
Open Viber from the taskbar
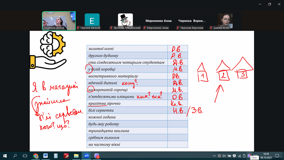97,156
